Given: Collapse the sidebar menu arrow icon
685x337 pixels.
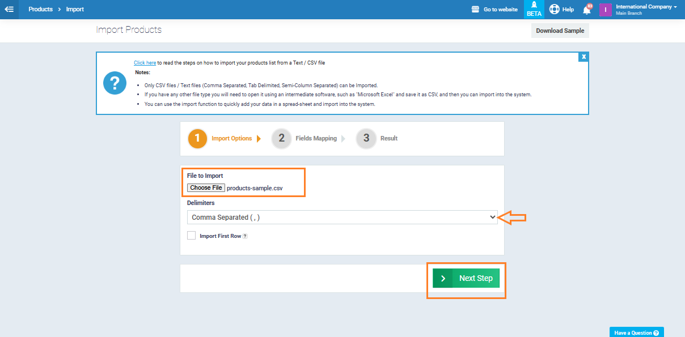Looking at the screenshot, I should (9, 9).
